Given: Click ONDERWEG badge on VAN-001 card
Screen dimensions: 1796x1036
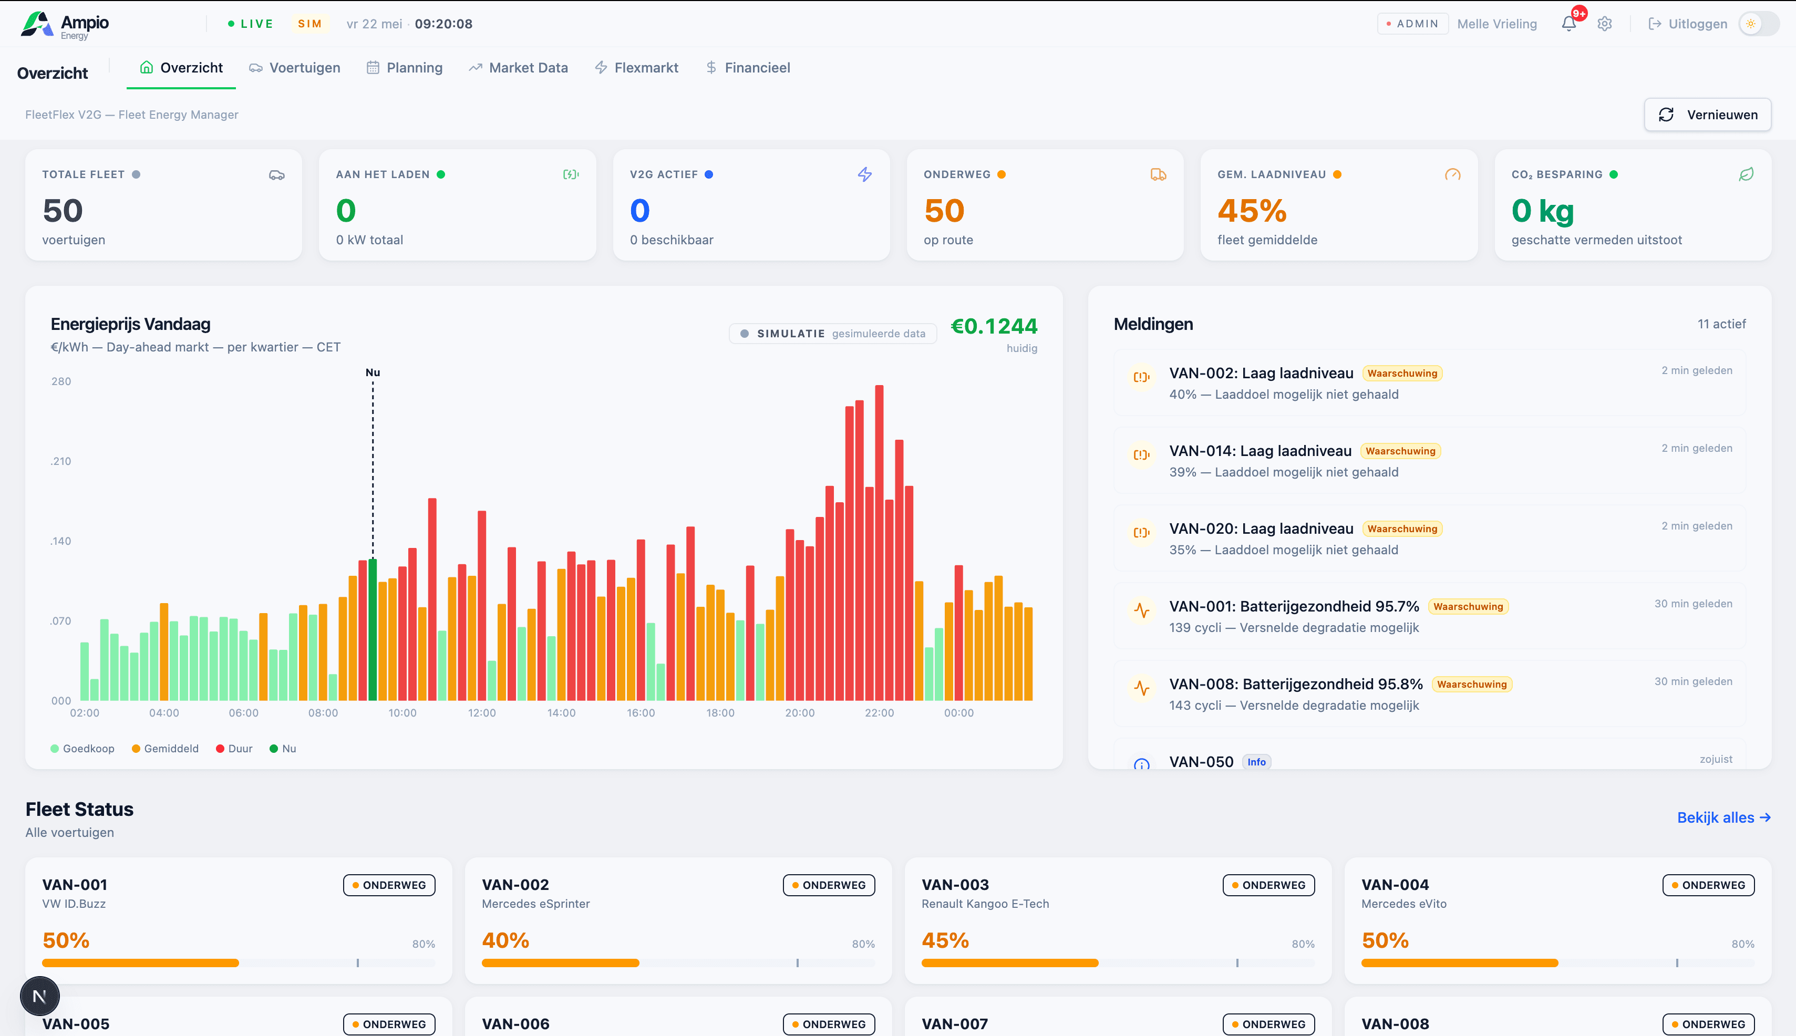Looking at the screenshot, I should (x=389, y=885).
